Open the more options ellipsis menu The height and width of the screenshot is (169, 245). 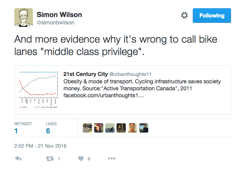[111, 159]
